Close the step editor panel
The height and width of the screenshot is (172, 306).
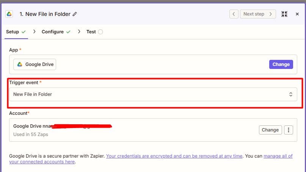(297, 14)
